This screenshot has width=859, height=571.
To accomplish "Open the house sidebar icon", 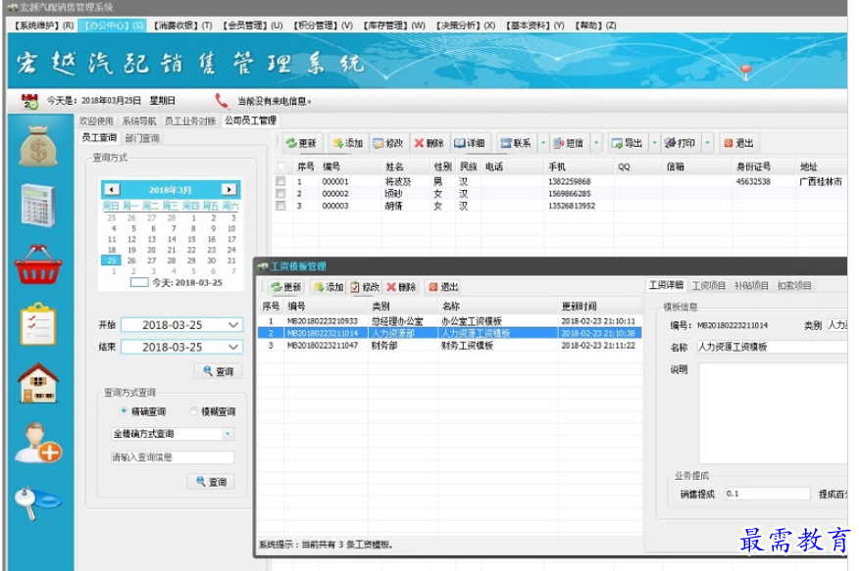I will tap(38, 383).
